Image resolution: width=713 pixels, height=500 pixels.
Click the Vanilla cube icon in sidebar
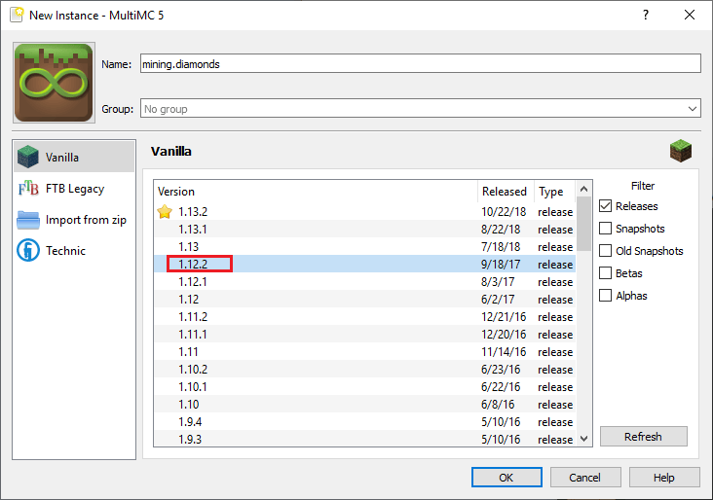coord(28,157)
